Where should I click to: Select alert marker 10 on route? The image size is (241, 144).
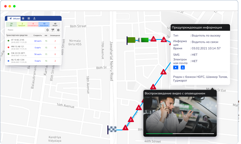(164, 40)
